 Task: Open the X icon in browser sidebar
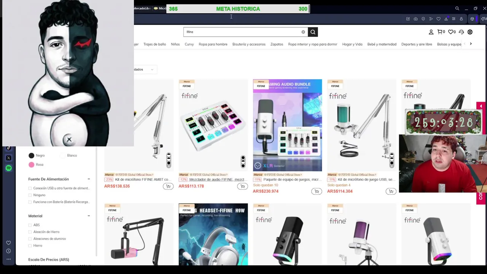(x=8, y=158)
